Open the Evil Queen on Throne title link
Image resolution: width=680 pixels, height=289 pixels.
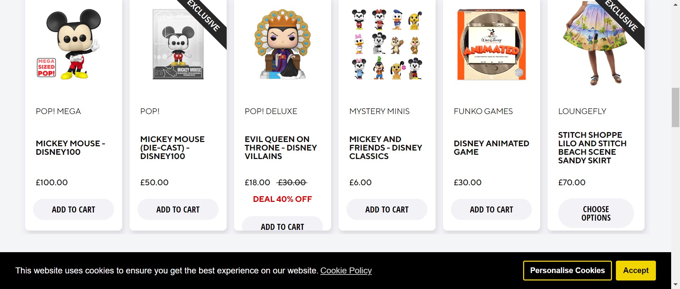[x=280, y=148]
